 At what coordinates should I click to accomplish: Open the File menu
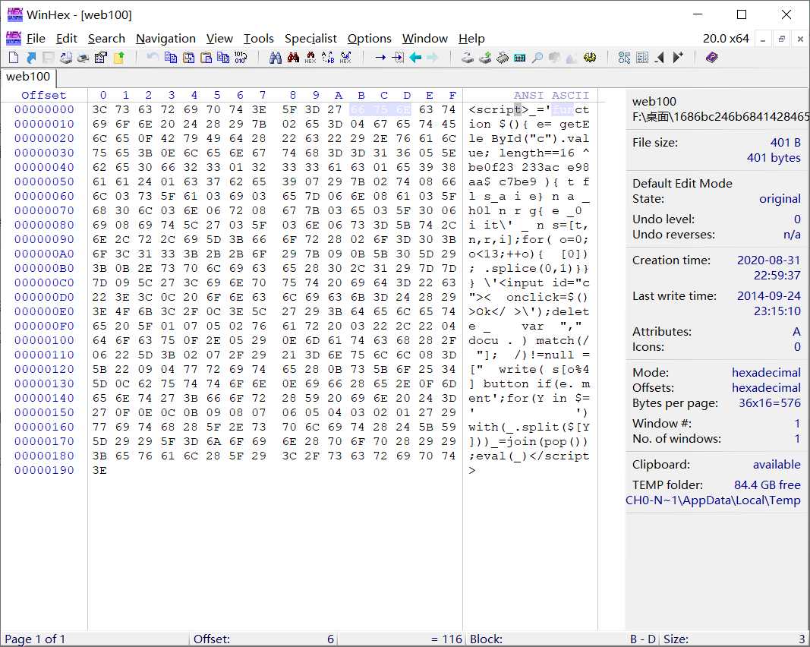[x=36, y=39]
